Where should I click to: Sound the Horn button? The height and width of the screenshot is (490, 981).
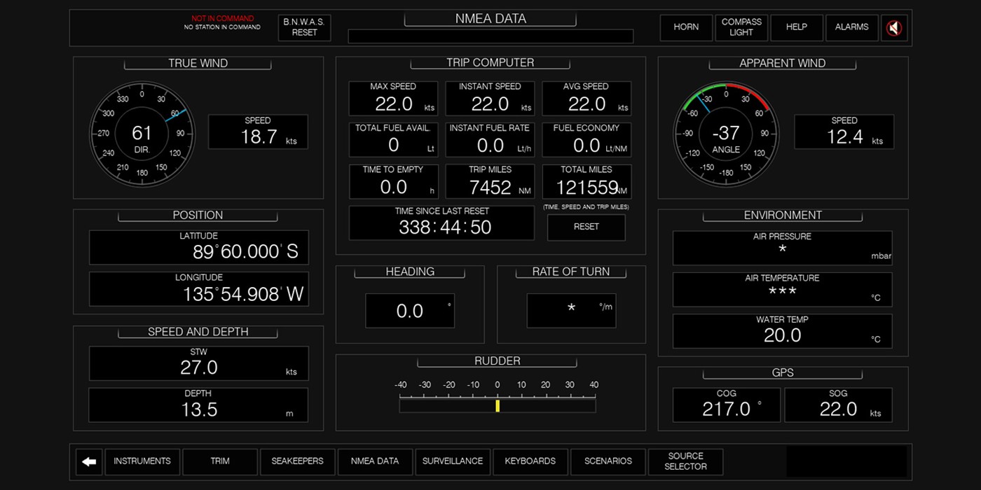pos(686,27)
